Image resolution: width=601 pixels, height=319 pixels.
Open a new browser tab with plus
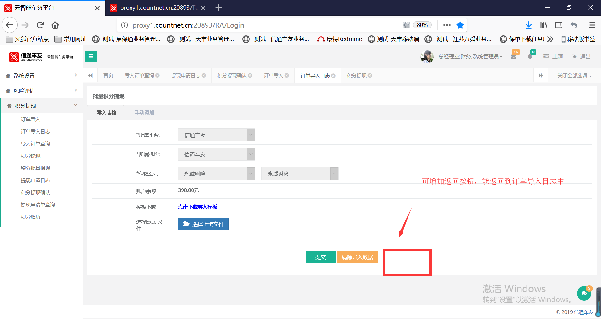point(219,8)
